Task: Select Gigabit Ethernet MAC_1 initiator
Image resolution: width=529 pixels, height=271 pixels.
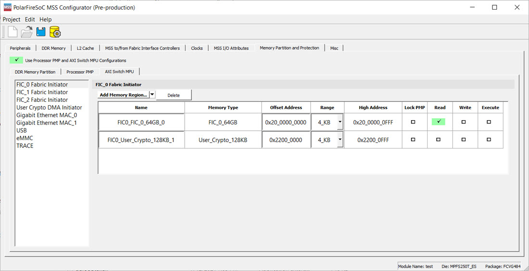Action: pyautogui.click(x=47, y=123)
